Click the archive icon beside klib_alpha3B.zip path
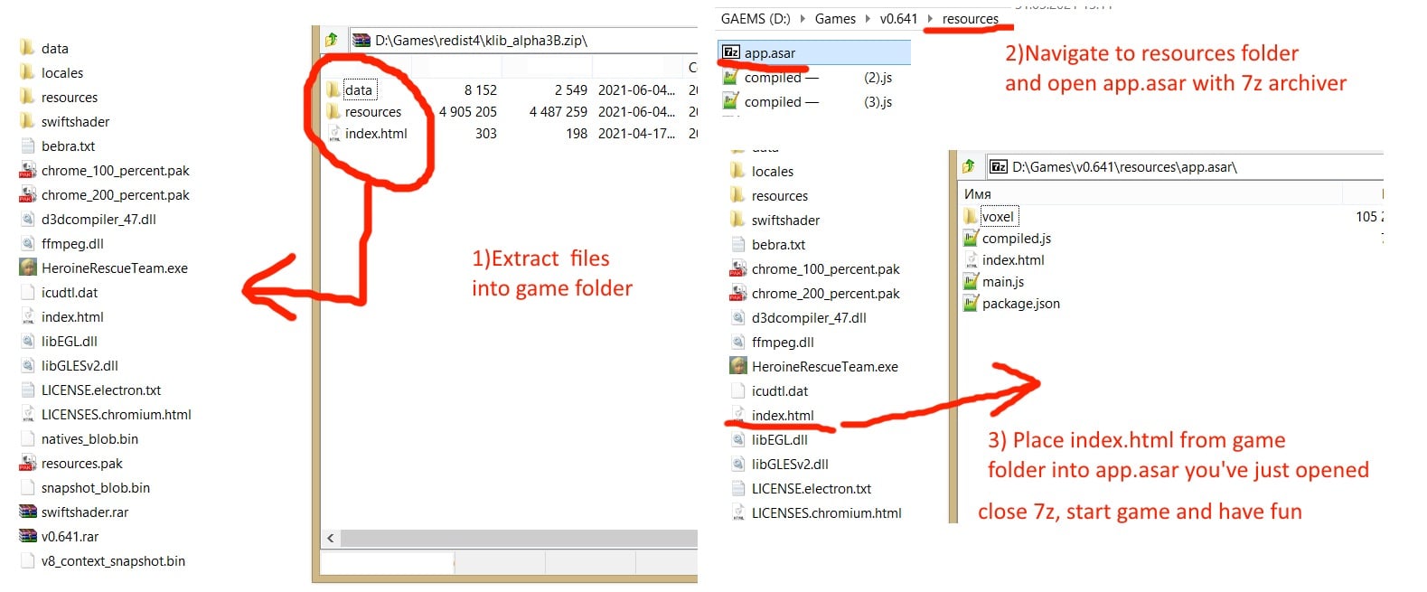 (x=361, y=40)
